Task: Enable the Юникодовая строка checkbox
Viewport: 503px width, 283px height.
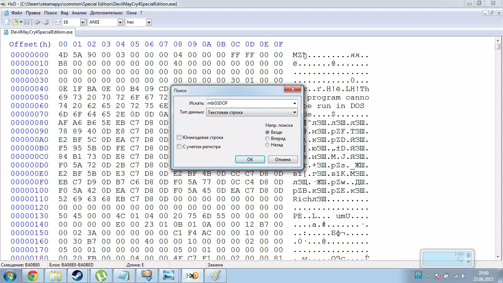Action: coord(179,137)
